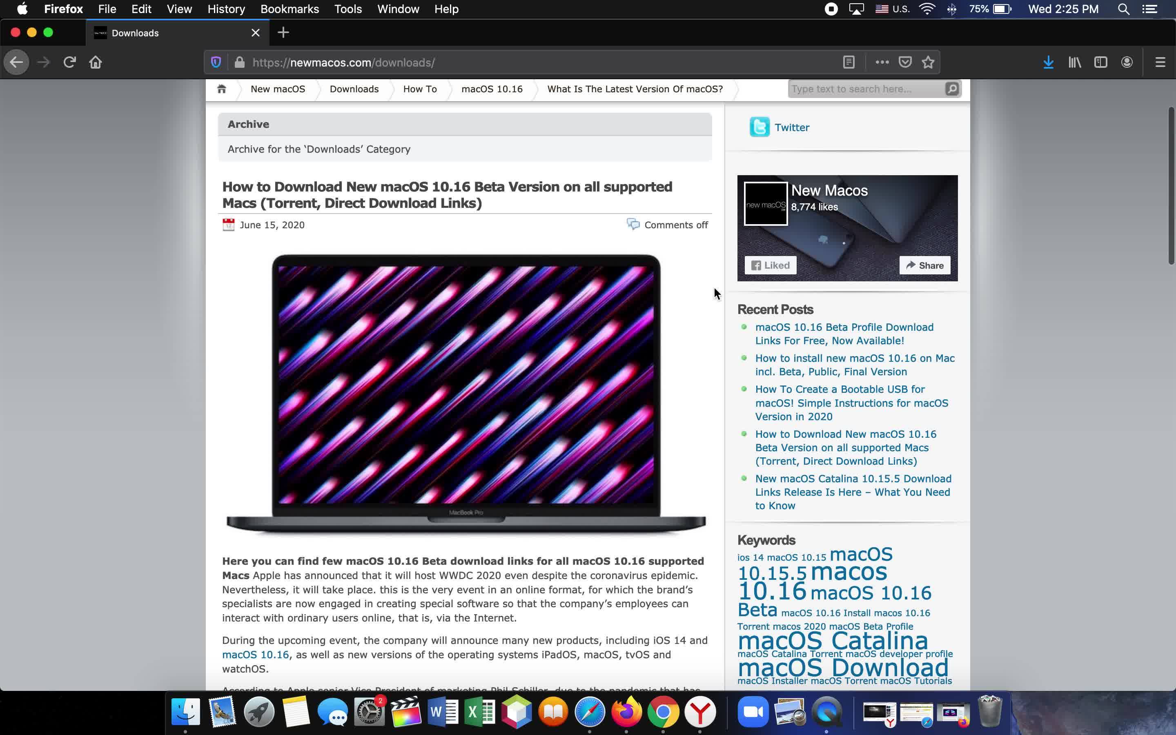This screenshot has height=735, width=1176.
Task: Open New macOS in site navigation
Action: coord(278,89)
